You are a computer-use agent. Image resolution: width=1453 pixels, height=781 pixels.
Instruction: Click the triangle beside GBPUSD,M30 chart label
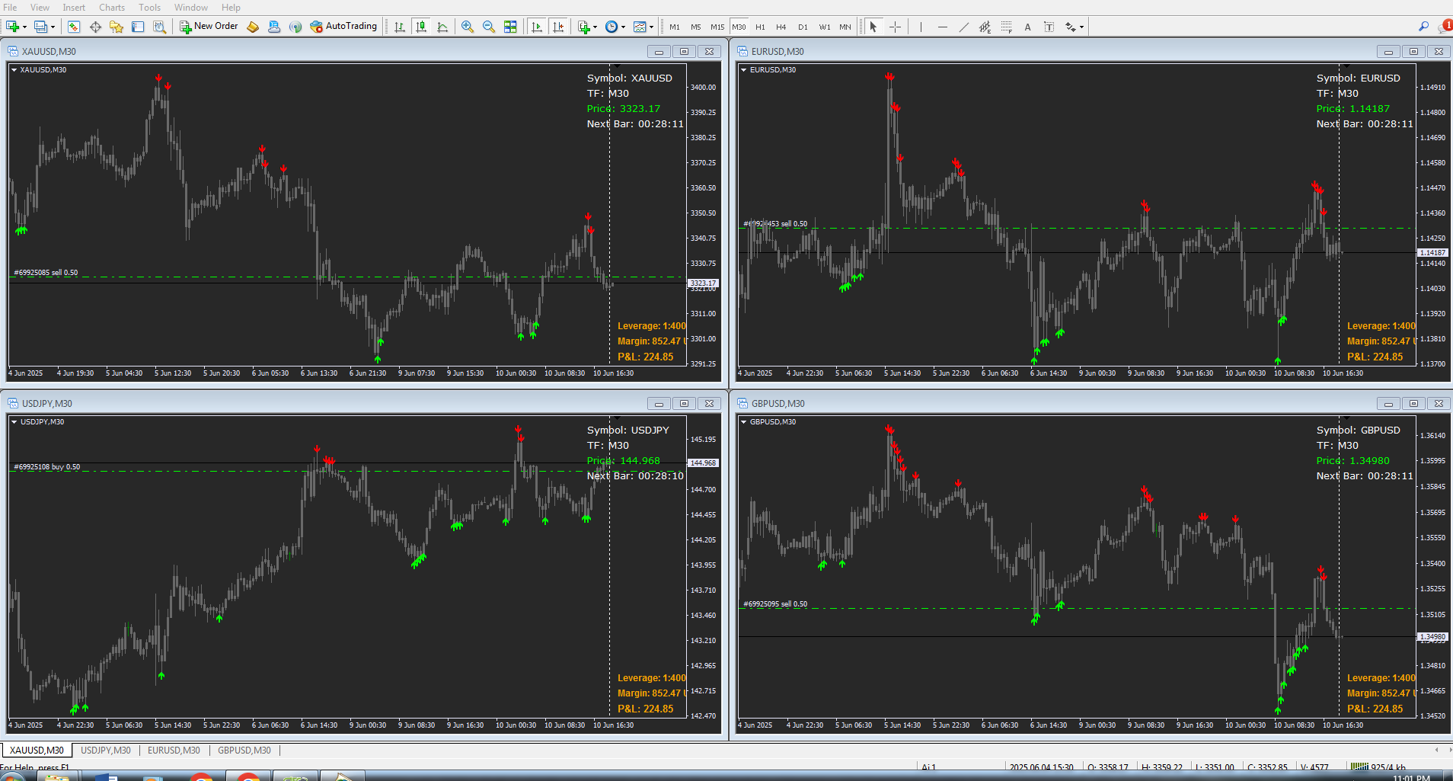pyautogui.click(x=743, y=421)
